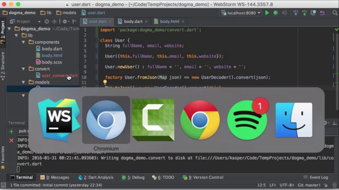This screenshot has height=190, width=339.
Task: Run the localhost:8080 configuration
Action: (x=267, y=13)
